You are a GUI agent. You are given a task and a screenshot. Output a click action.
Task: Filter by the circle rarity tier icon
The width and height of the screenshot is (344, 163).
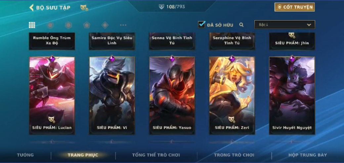[x=50, y=25]
